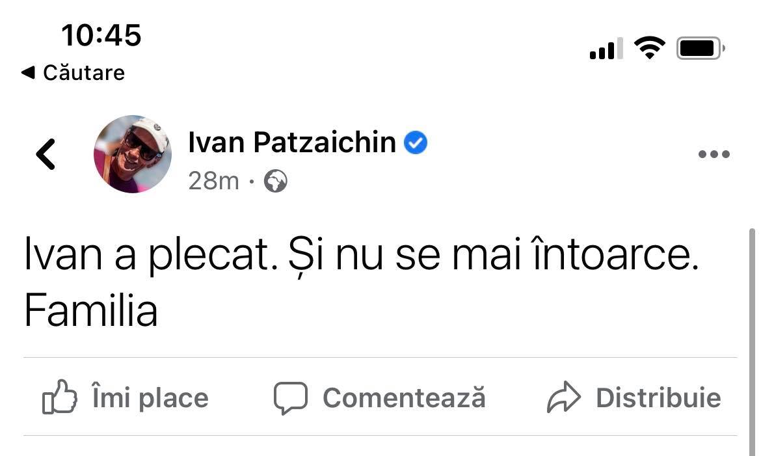Tap the Wi-Fi status icon
Screen dimensions: 761x456
(649, 48)
